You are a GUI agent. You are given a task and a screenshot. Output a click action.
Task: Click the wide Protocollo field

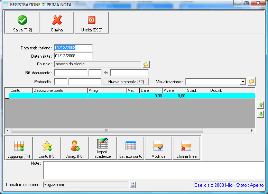[85, 81]
